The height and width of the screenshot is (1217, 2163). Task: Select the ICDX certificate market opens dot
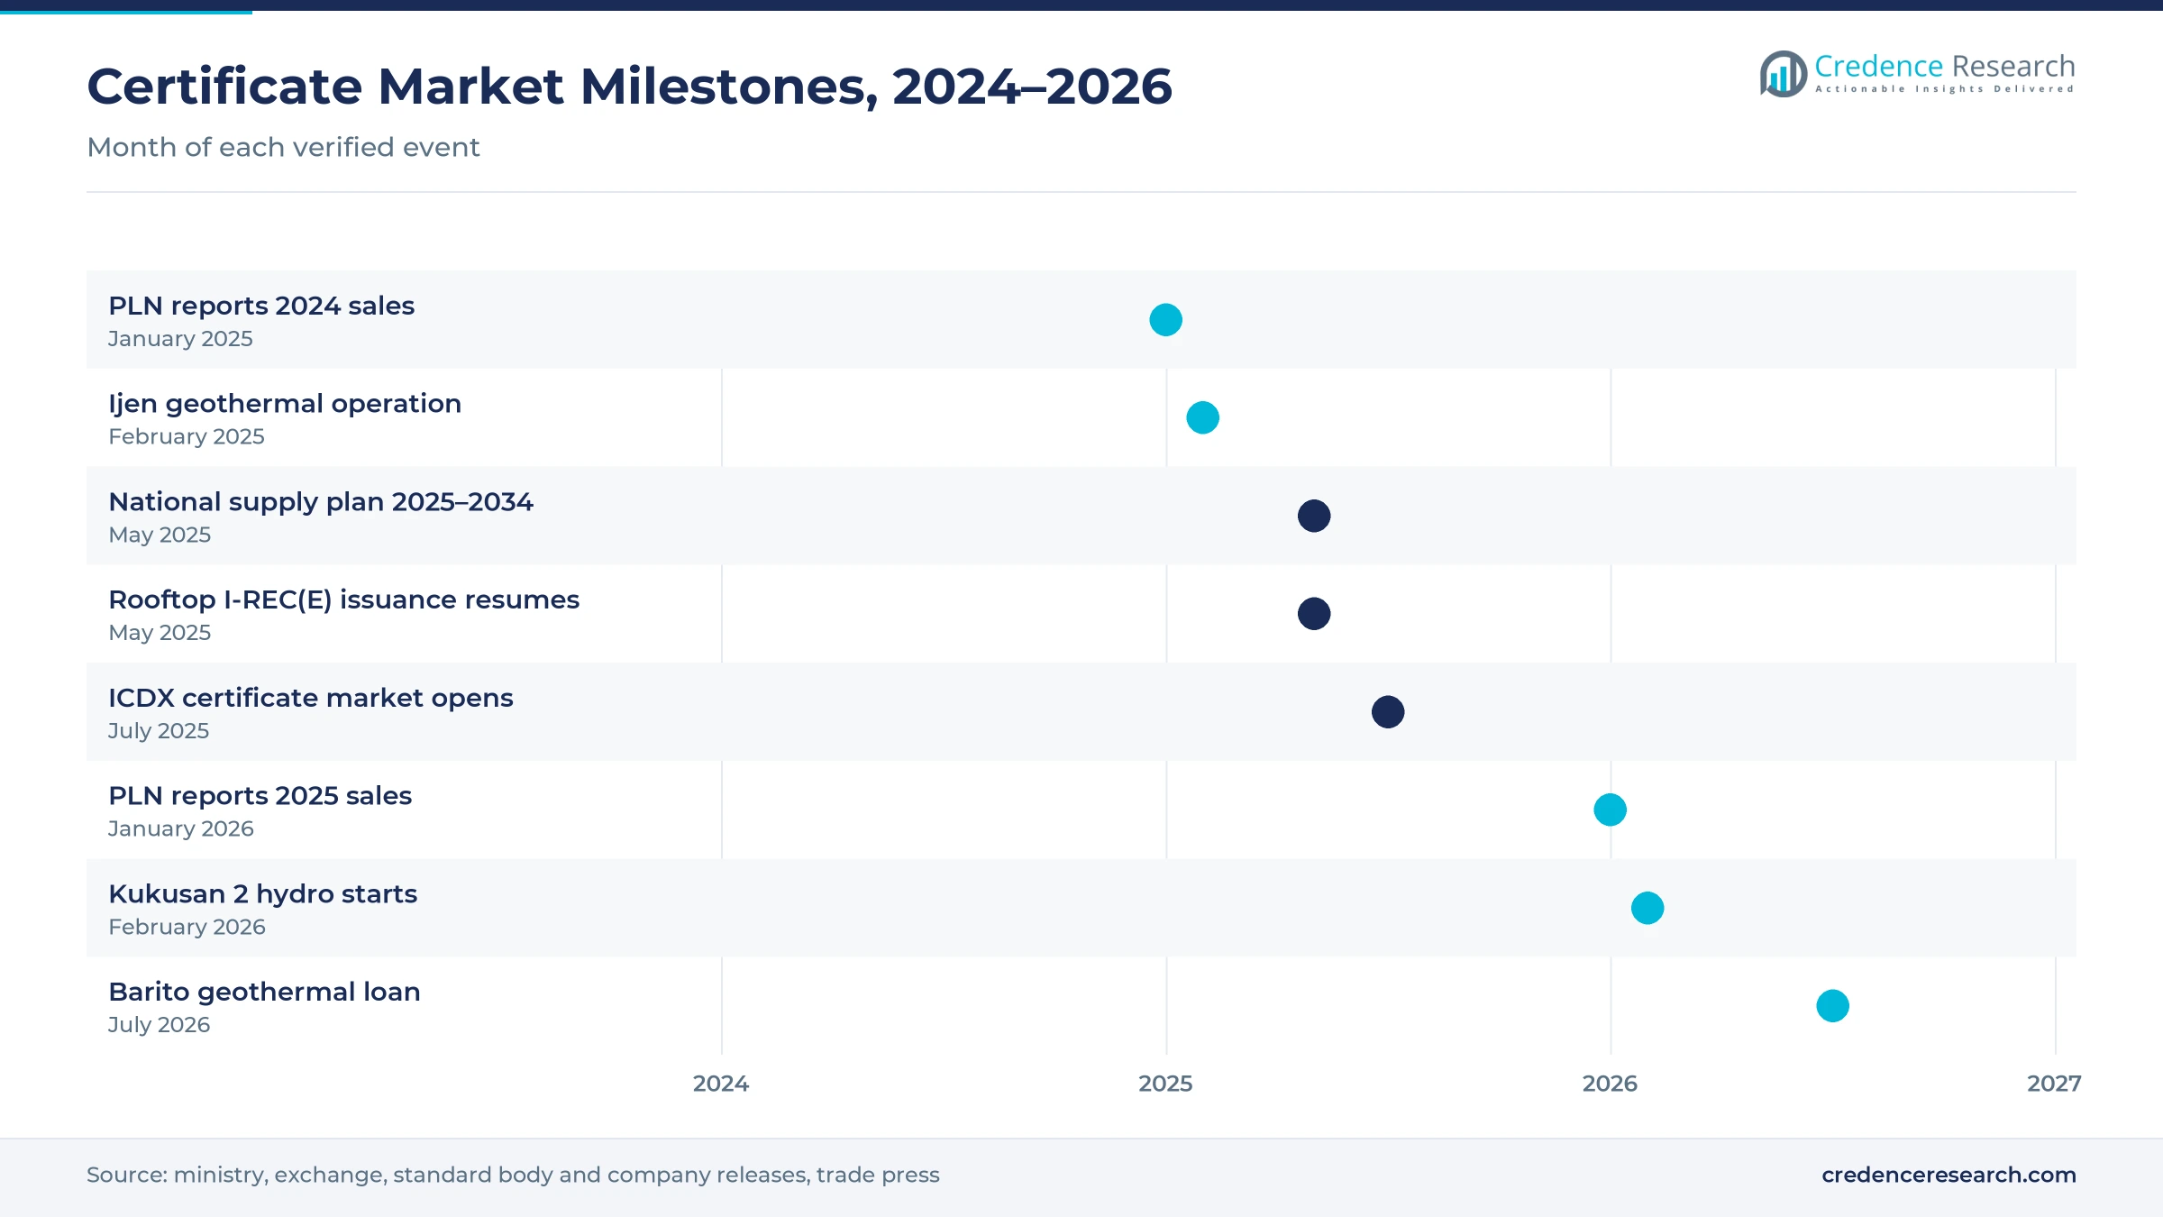click(x=1388, y=712)
